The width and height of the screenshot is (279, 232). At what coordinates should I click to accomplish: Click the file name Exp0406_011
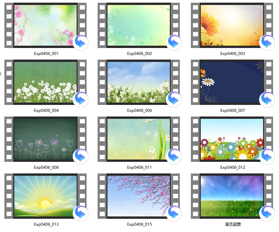[139, 167]
